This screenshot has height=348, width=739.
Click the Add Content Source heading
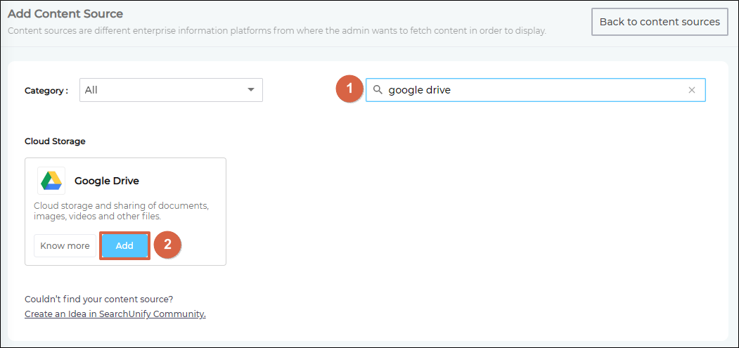click(65, 14)
